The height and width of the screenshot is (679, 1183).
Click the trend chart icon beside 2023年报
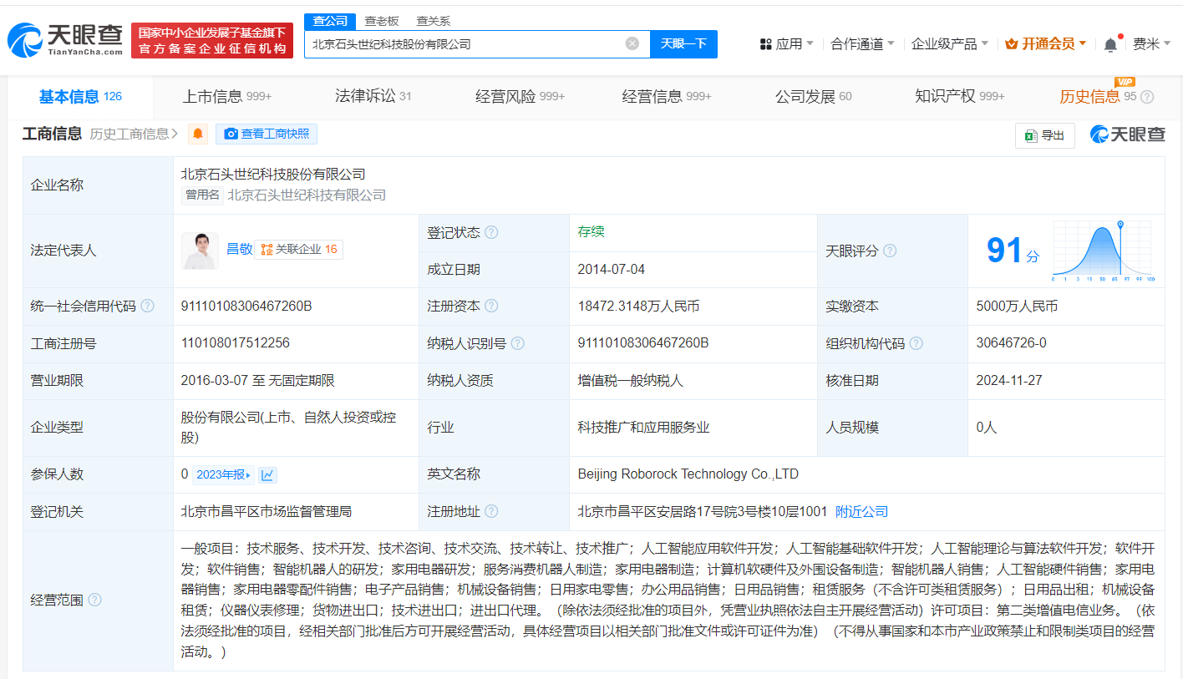pos(266,474)
